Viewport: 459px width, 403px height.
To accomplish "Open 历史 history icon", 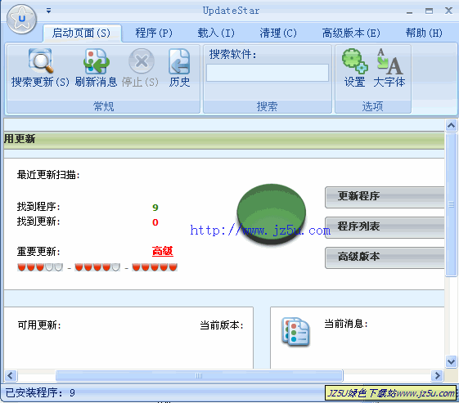I will [179, 61].
